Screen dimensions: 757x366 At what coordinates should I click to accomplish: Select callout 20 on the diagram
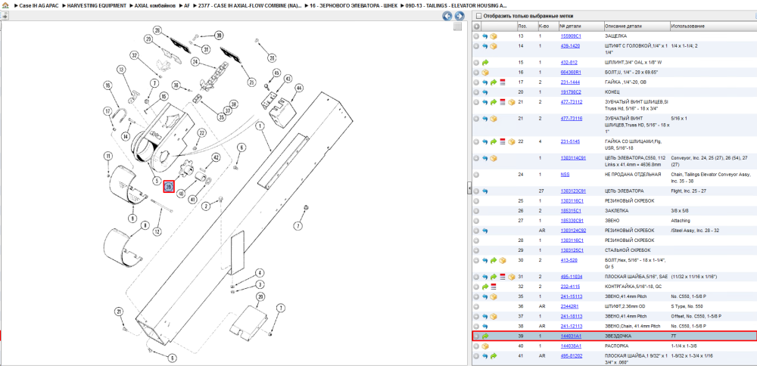tap(260, 296)
